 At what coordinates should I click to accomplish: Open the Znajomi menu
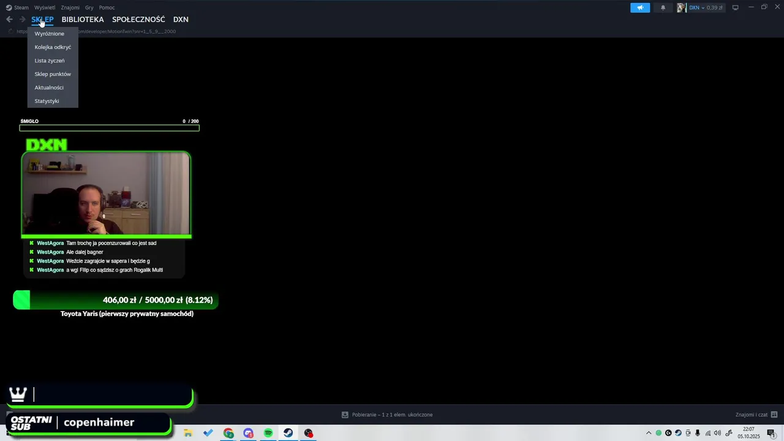(70, 7)
